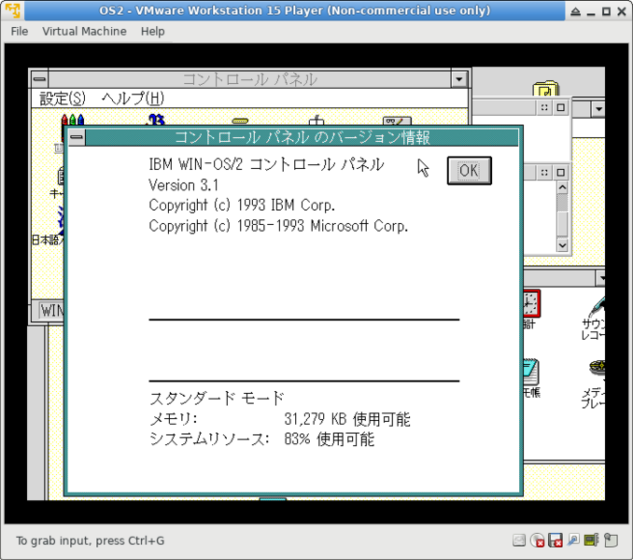Select the notepad icon in the background group

pyautogui.click(x=531, y=371)
